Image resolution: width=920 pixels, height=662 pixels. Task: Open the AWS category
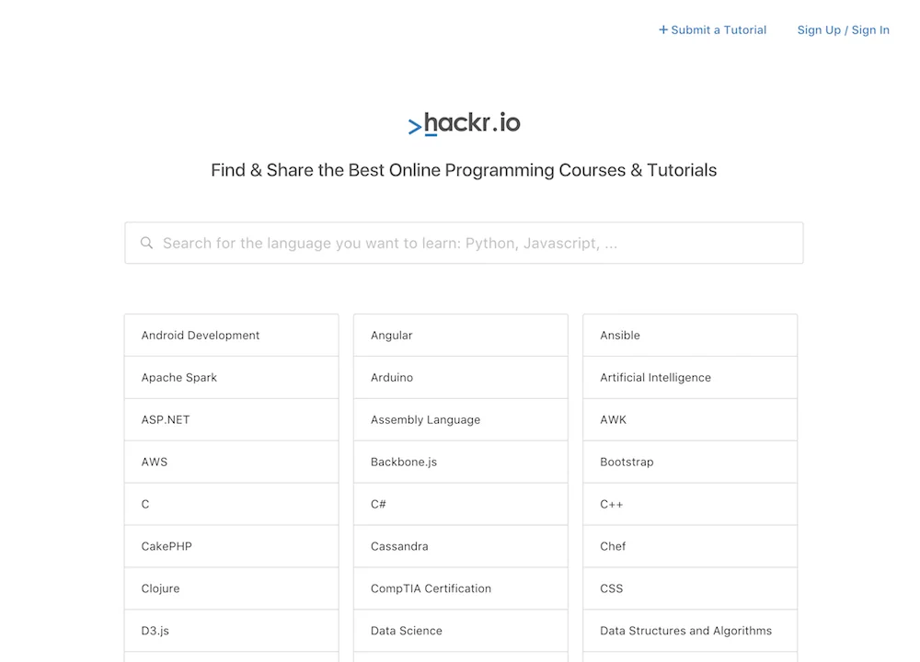[154, 462]
